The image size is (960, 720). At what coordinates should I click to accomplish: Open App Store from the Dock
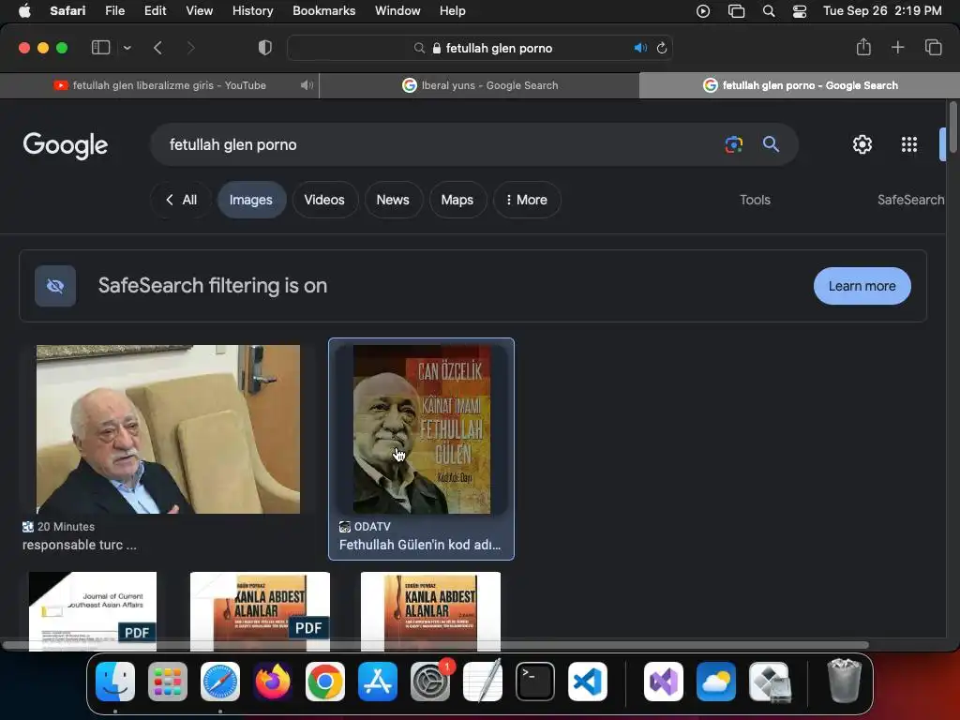point(378,682)
